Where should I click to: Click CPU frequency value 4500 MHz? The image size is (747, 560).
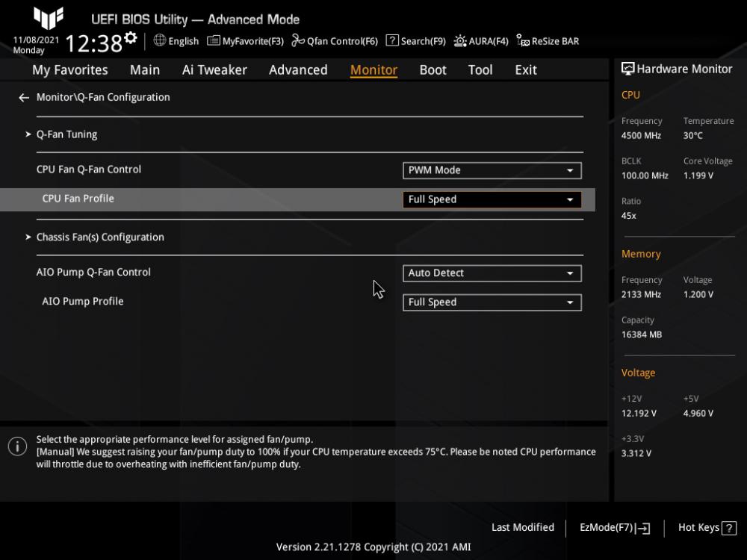click(641, 136)
